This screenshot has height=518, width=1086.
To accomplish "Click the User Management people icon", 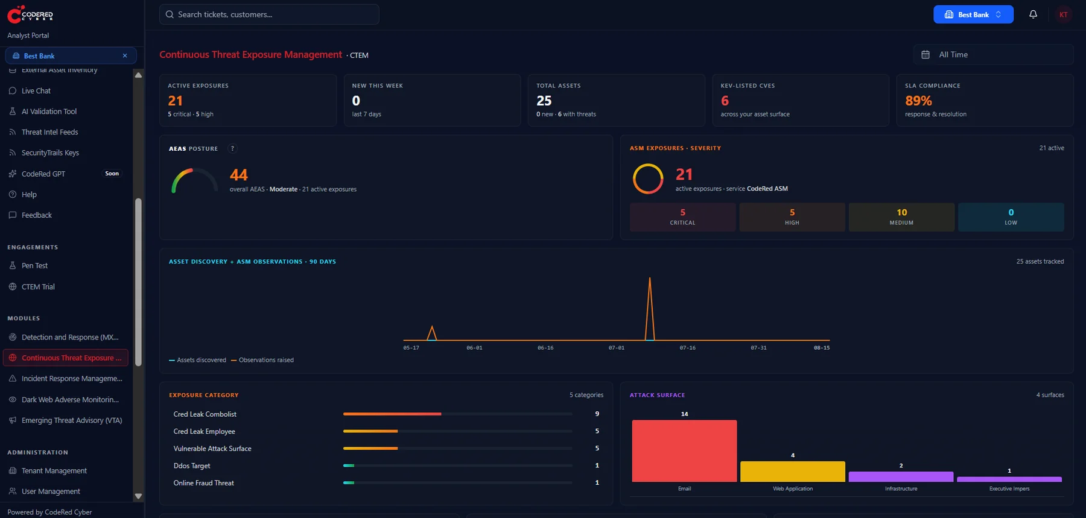I will click(x=13, y=491).
